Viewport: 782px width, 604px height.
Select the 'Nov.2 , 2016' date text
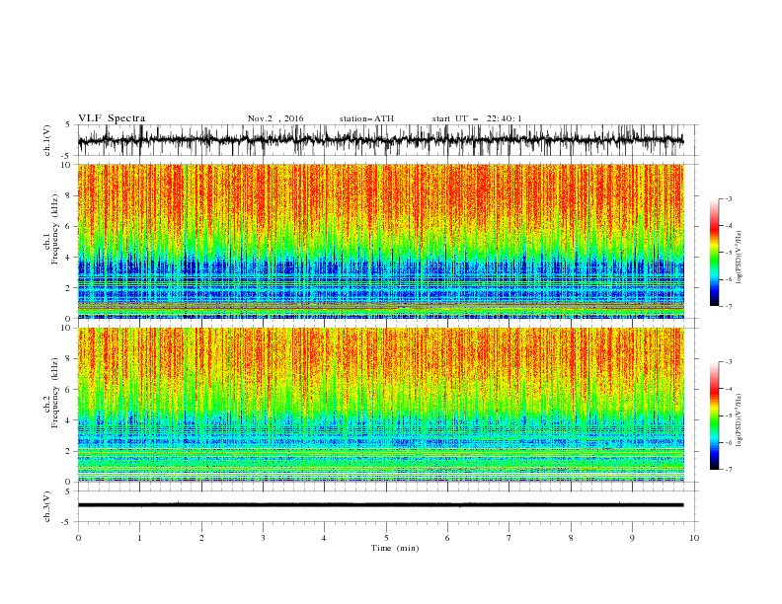click(x=275, y=118)
